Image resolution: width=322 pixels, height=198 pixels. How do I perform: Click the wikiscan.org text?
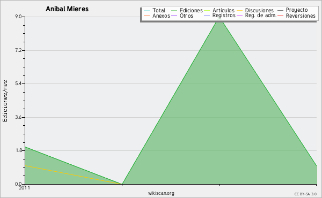tap(161, 193)
